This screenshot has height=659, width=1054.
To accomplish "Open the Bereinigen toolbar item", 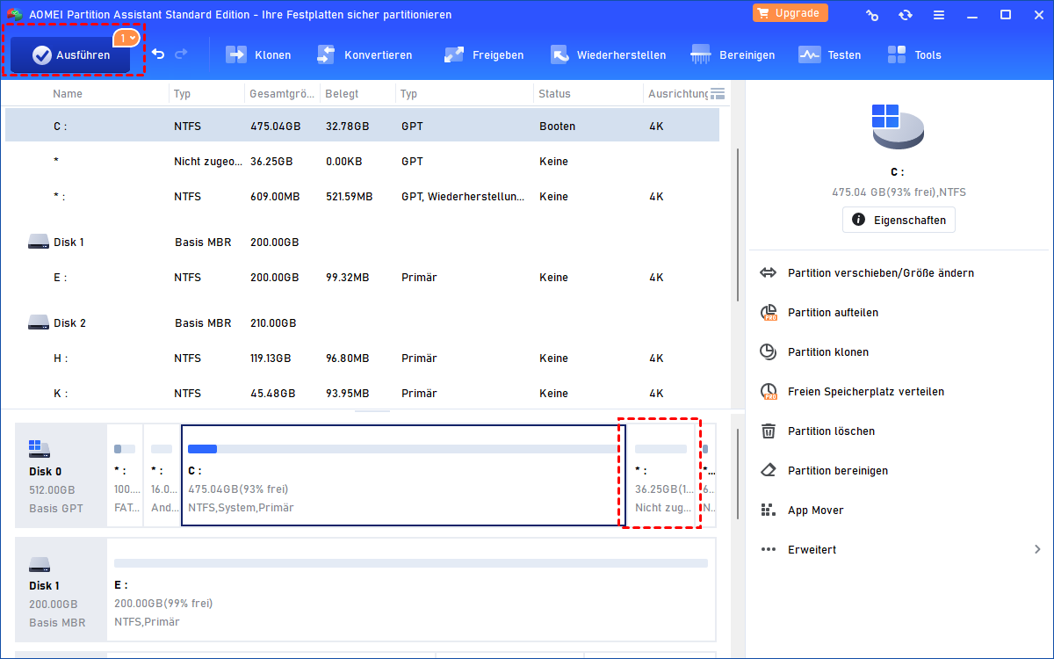I will (x=733, y=54).
